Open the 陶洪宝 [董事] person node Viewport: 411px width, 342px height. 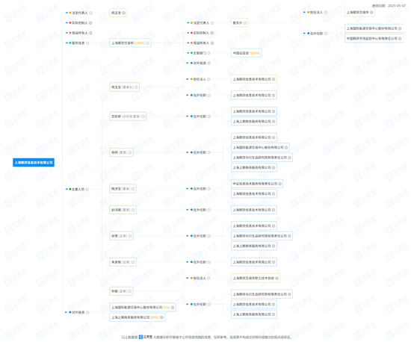coord(123,188)
